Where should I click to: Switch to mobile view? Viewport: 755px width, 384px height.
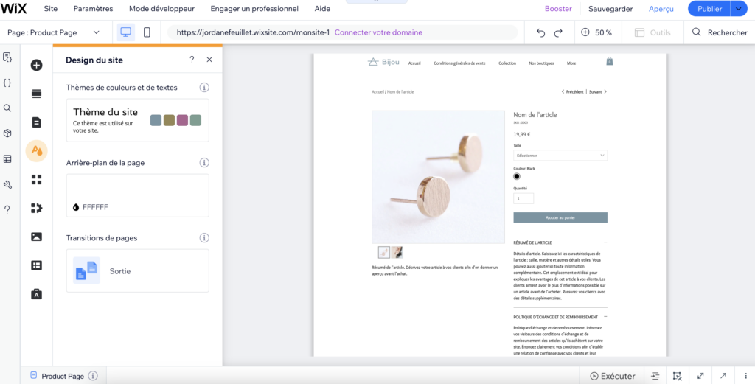147,32
